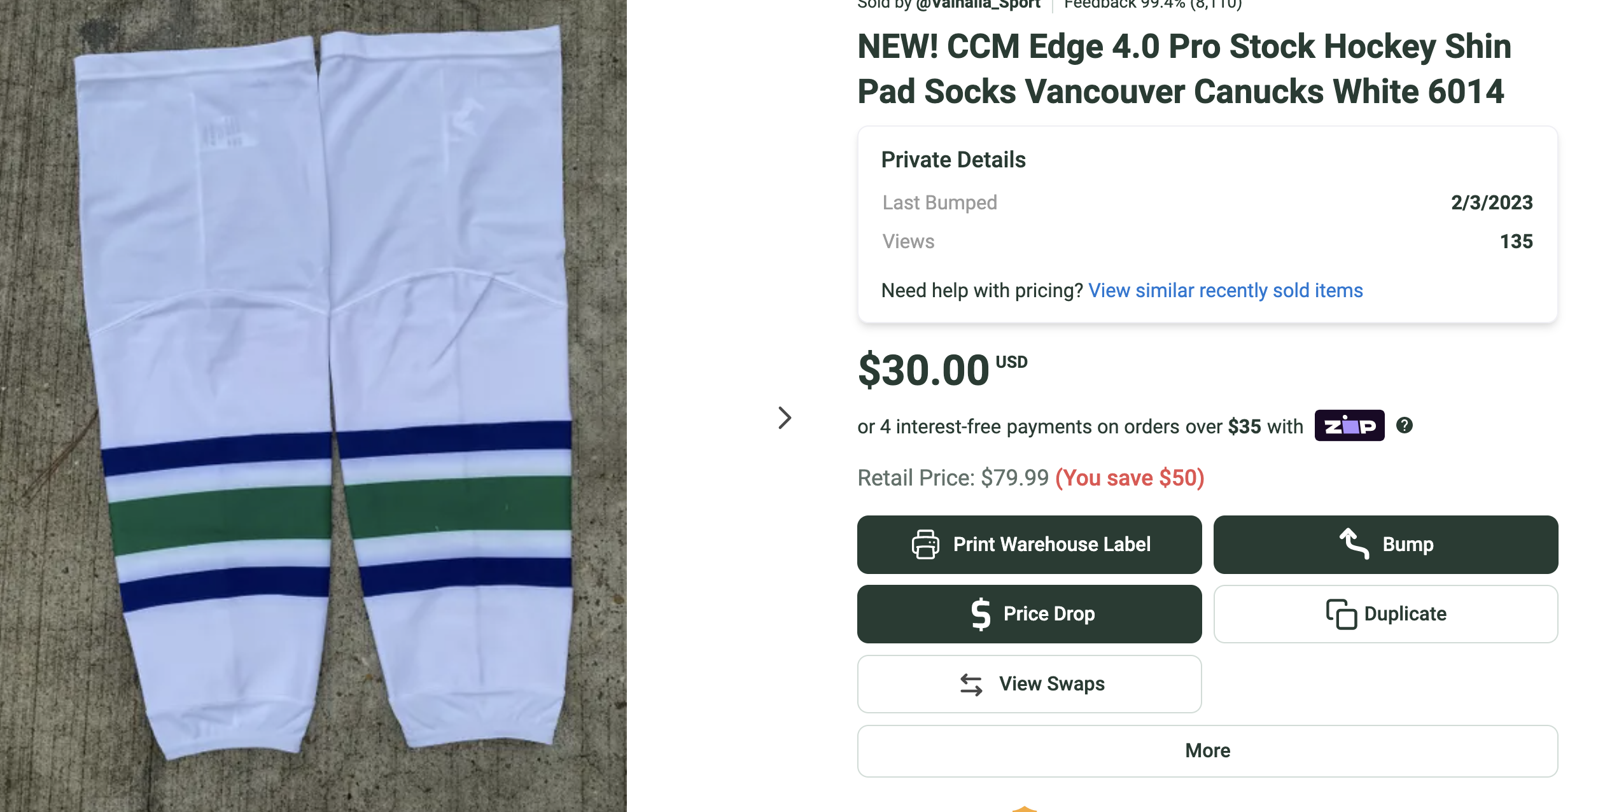Image resolution: width=1605 pixels, height=812 pixels.
Task: Open View Swaps for this item
Action: (1029, 683)
